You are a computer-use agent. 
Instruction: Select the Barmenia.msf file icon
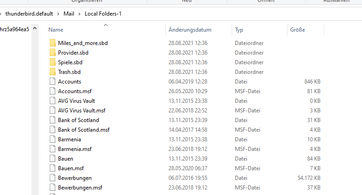[53, 149]
